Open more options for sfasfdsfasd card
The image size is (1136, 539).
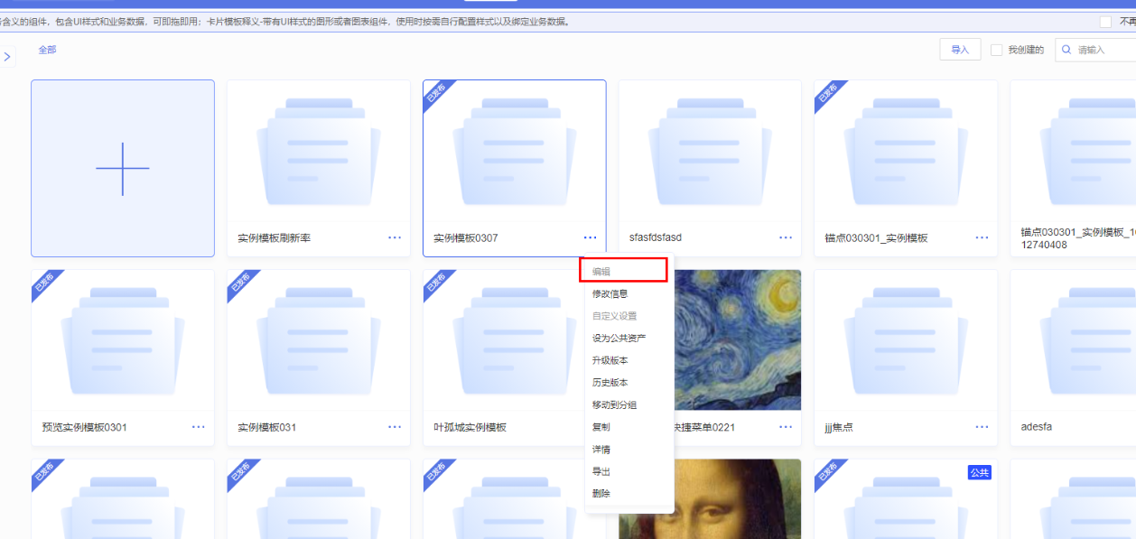(x=786, y=237)
